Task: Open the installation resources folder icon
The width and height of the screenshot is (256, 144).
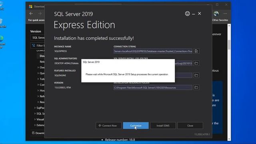Action: tap(196, 88)
